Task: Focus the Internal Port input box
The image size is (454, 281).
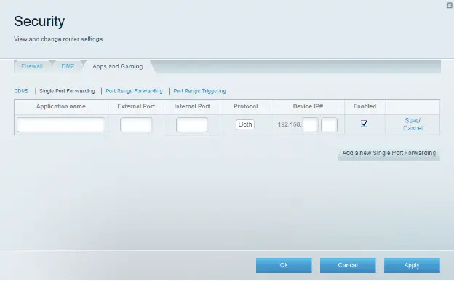Action: [x=192, y=125]
